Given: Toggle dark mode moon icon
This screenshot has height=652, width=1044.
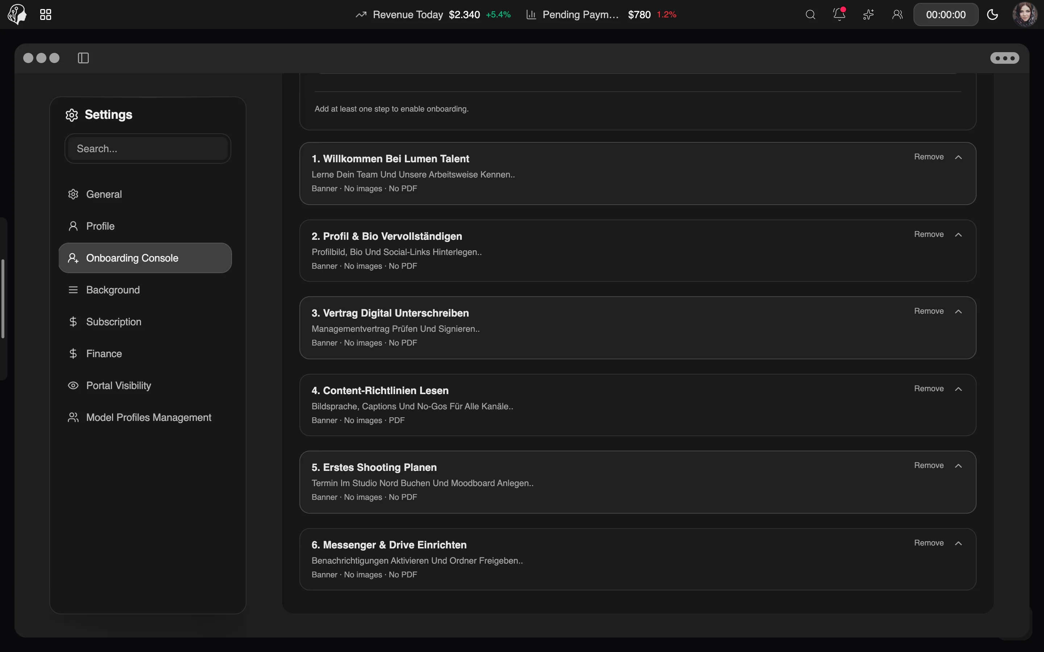Looking at the screenshot, I should 992,14.
